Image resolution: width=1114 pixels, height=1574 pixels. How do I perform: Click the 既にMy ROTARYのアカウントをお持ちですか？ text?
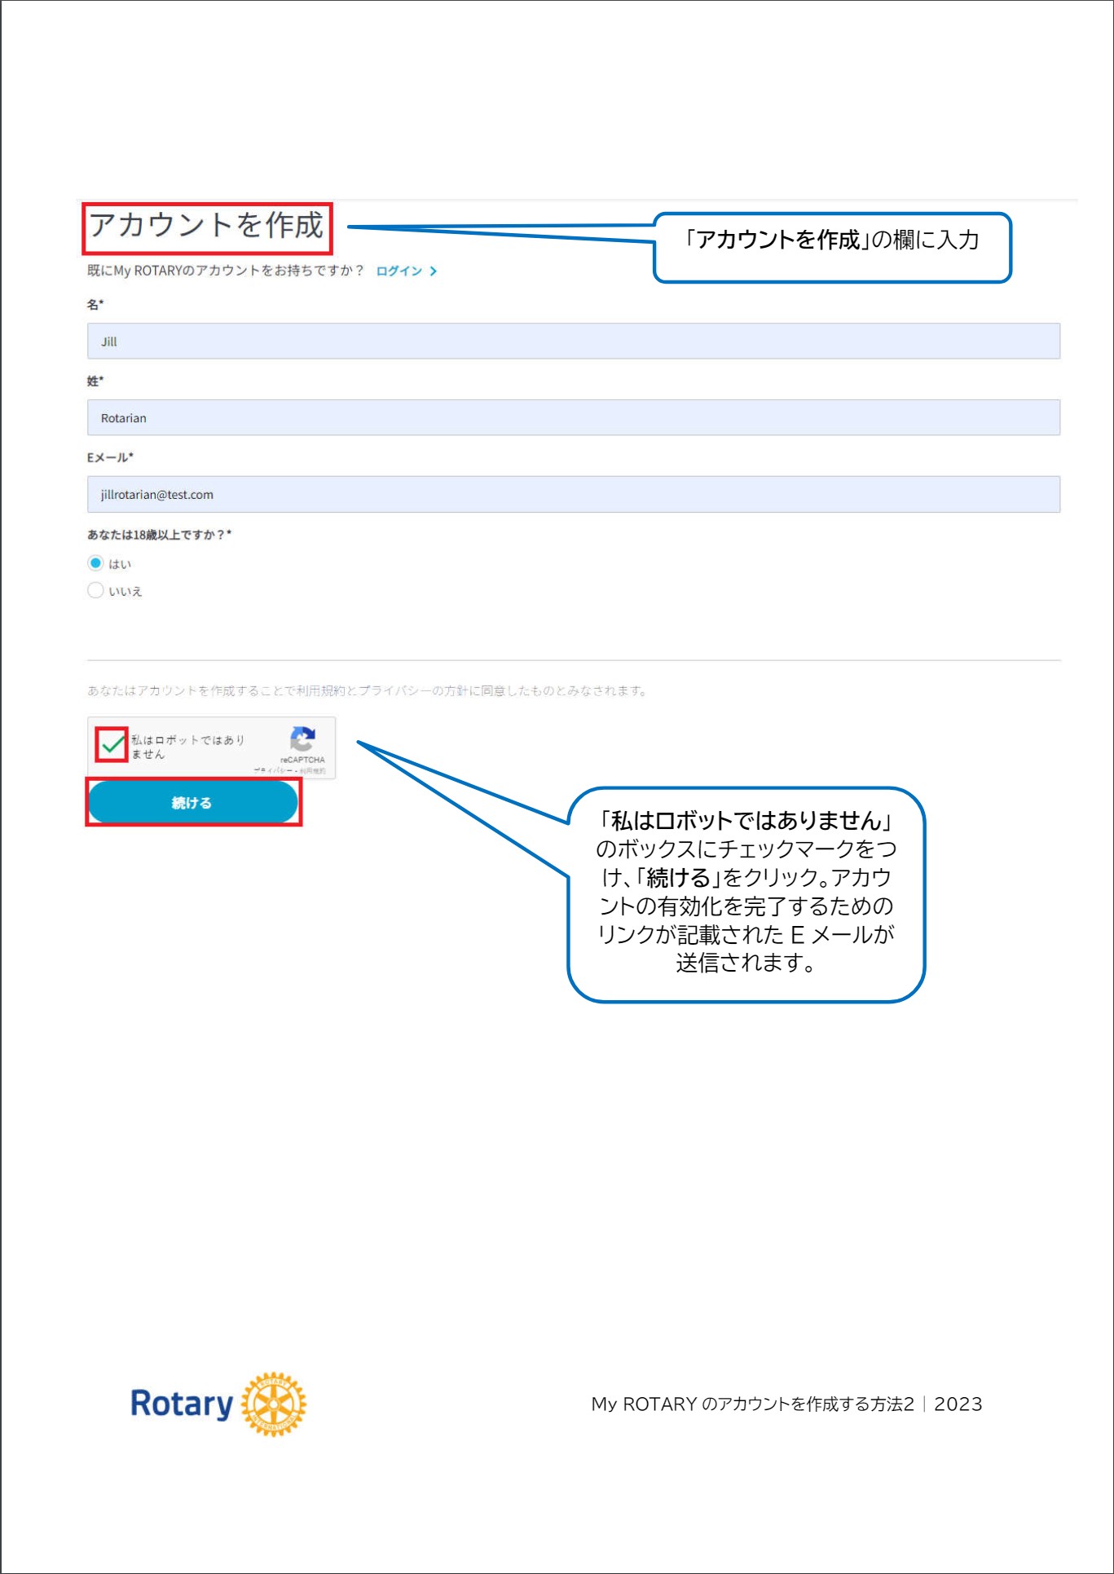point(225,271)
